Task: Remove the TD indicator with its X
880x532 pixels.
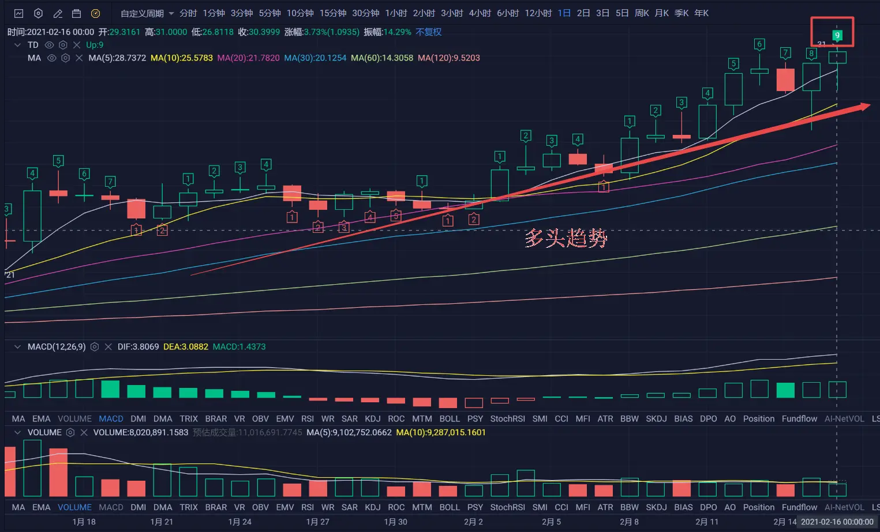Action: (77, 45)
